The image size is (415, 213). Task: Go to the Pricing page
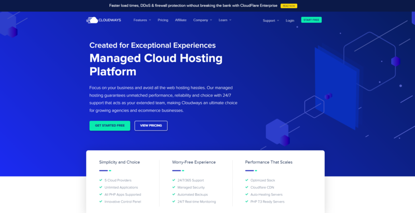point(163,20)
